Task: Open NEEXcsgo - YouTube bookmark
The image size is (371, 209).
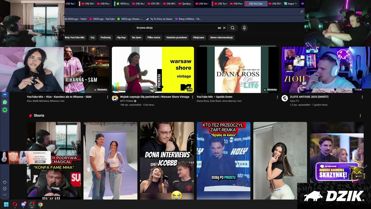Action: [x=102, y=19]
